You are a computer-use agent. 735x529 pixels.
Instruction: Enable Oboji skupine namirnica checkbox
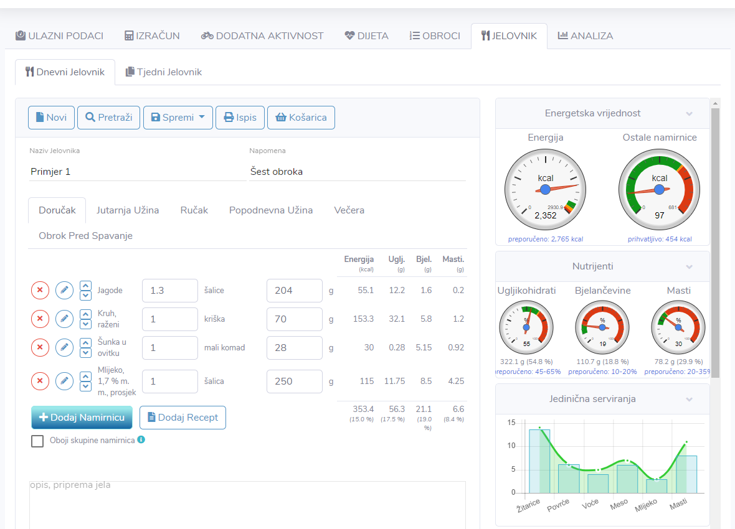[x=37, y=441]
